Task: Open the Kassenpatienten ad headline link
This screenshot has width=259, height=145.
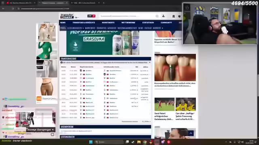Action: [x=175, y=85]
